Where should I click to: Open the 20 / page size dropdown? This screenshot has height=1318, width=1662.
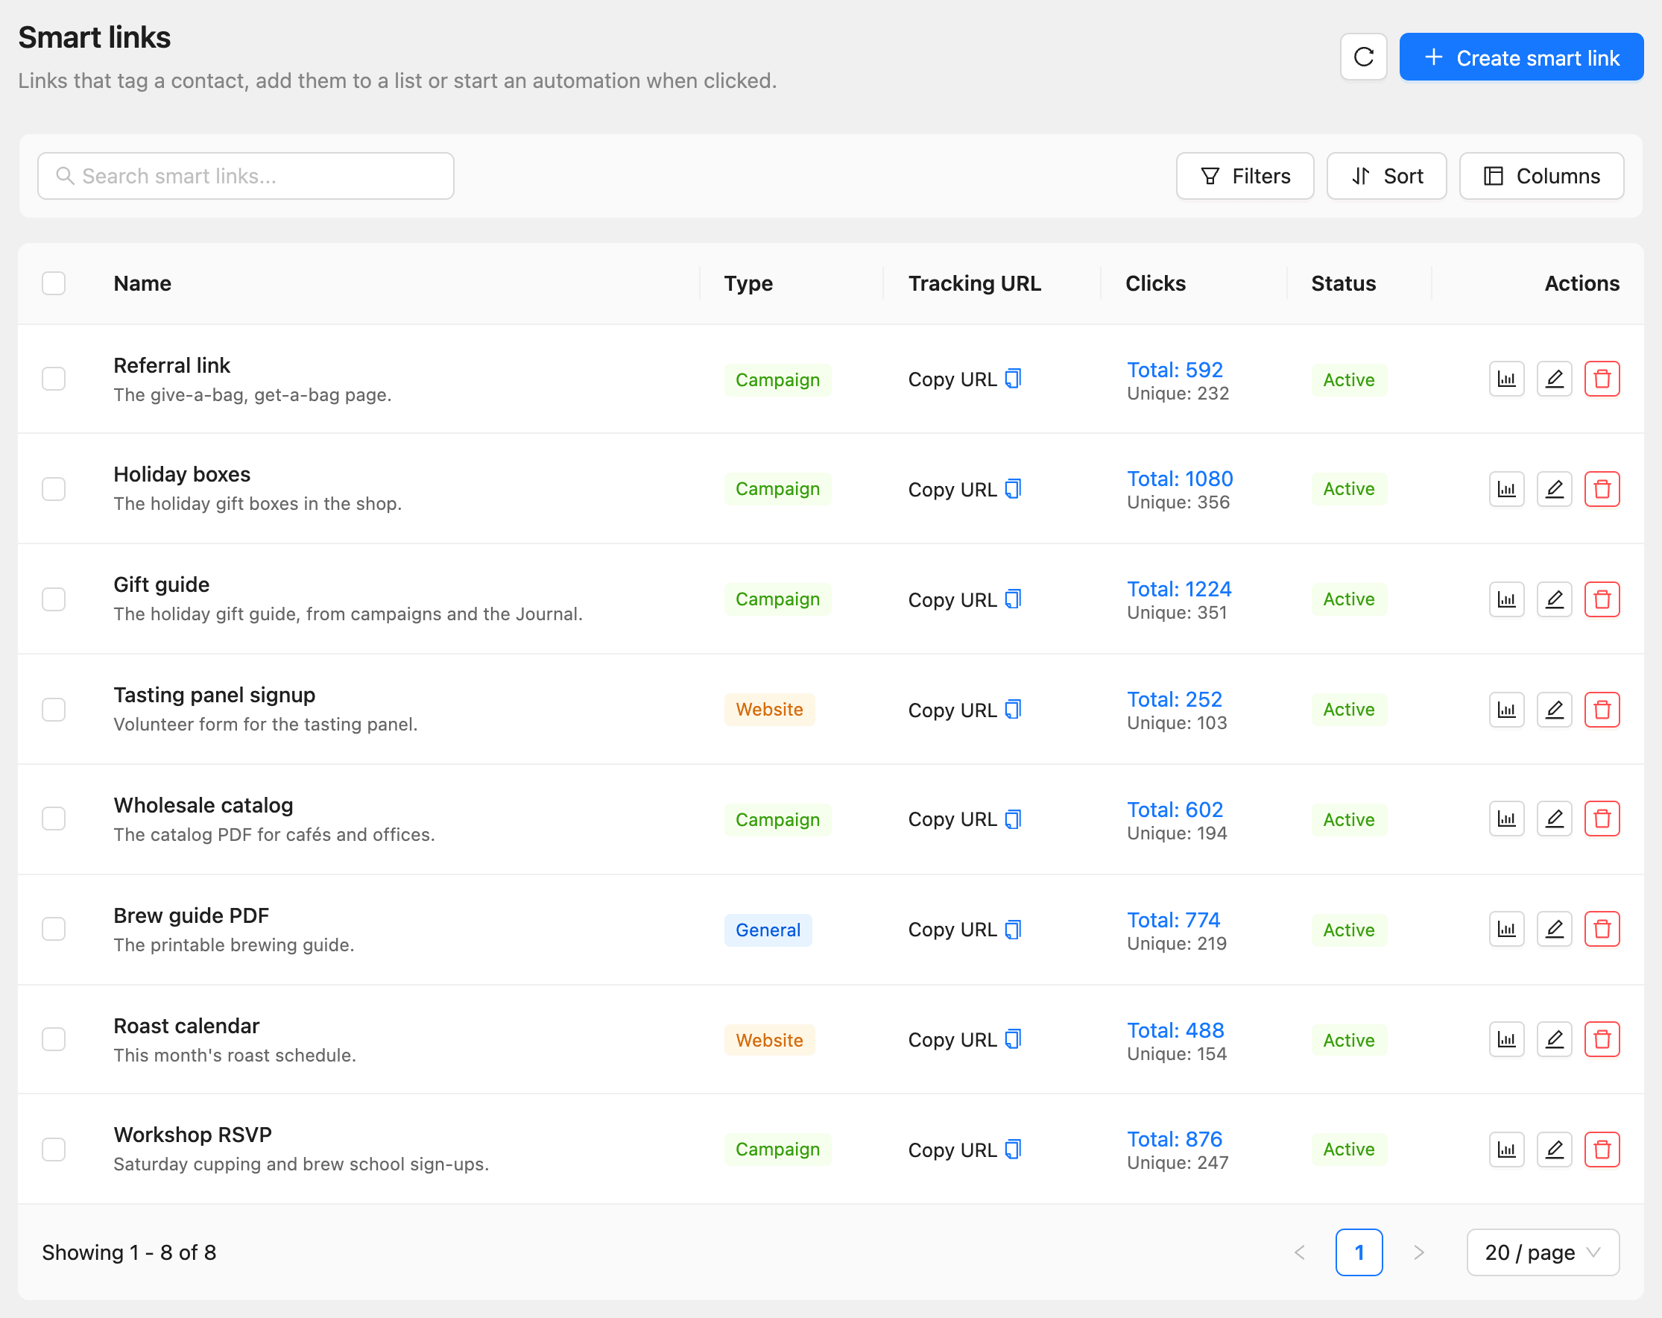[x=1543, y=1252]
